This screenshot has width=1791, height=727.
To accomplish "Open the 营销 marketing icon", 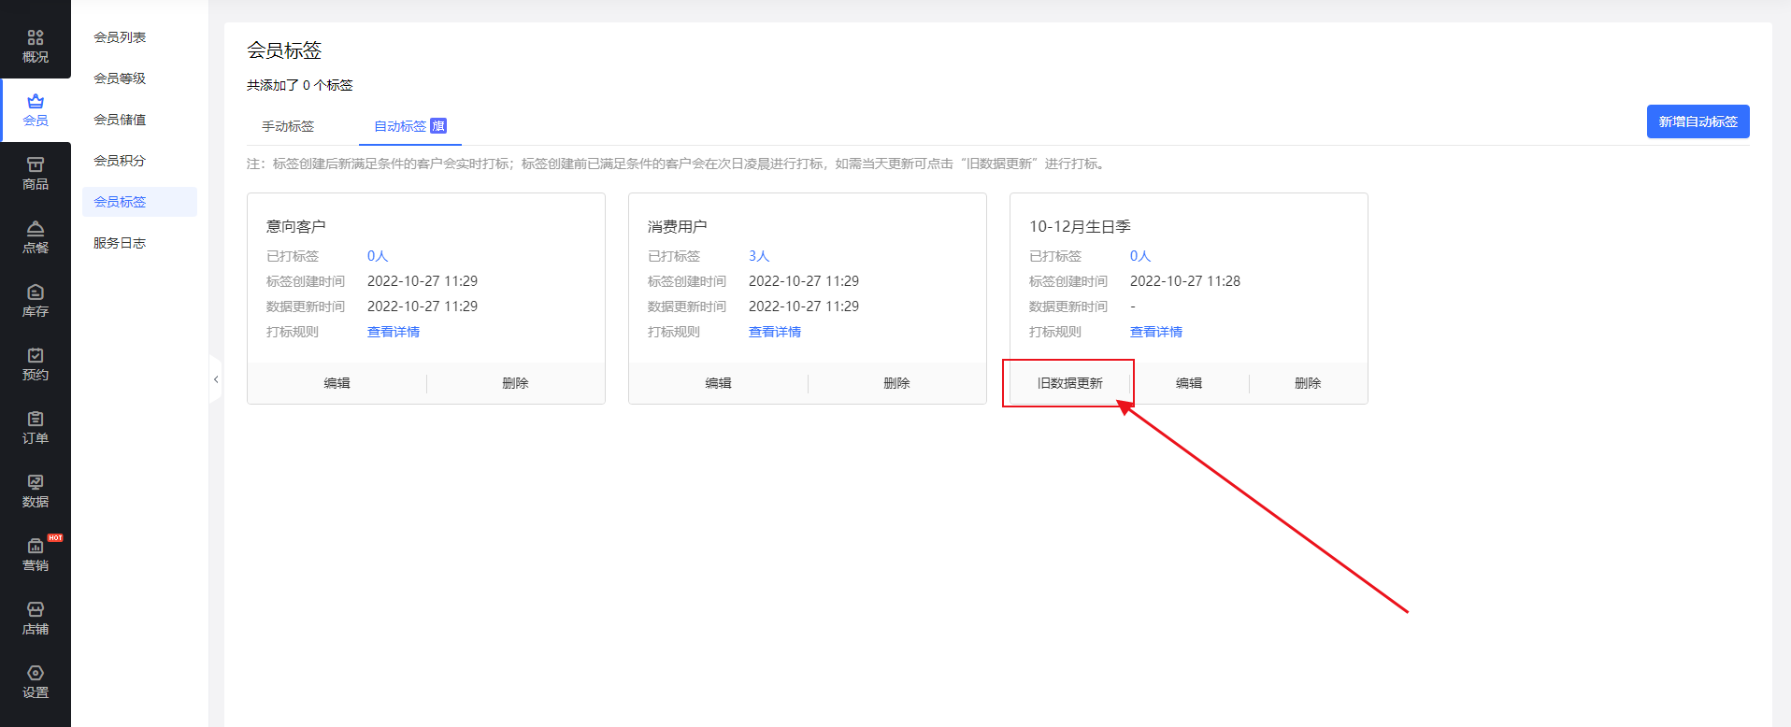I will [36, 555].
